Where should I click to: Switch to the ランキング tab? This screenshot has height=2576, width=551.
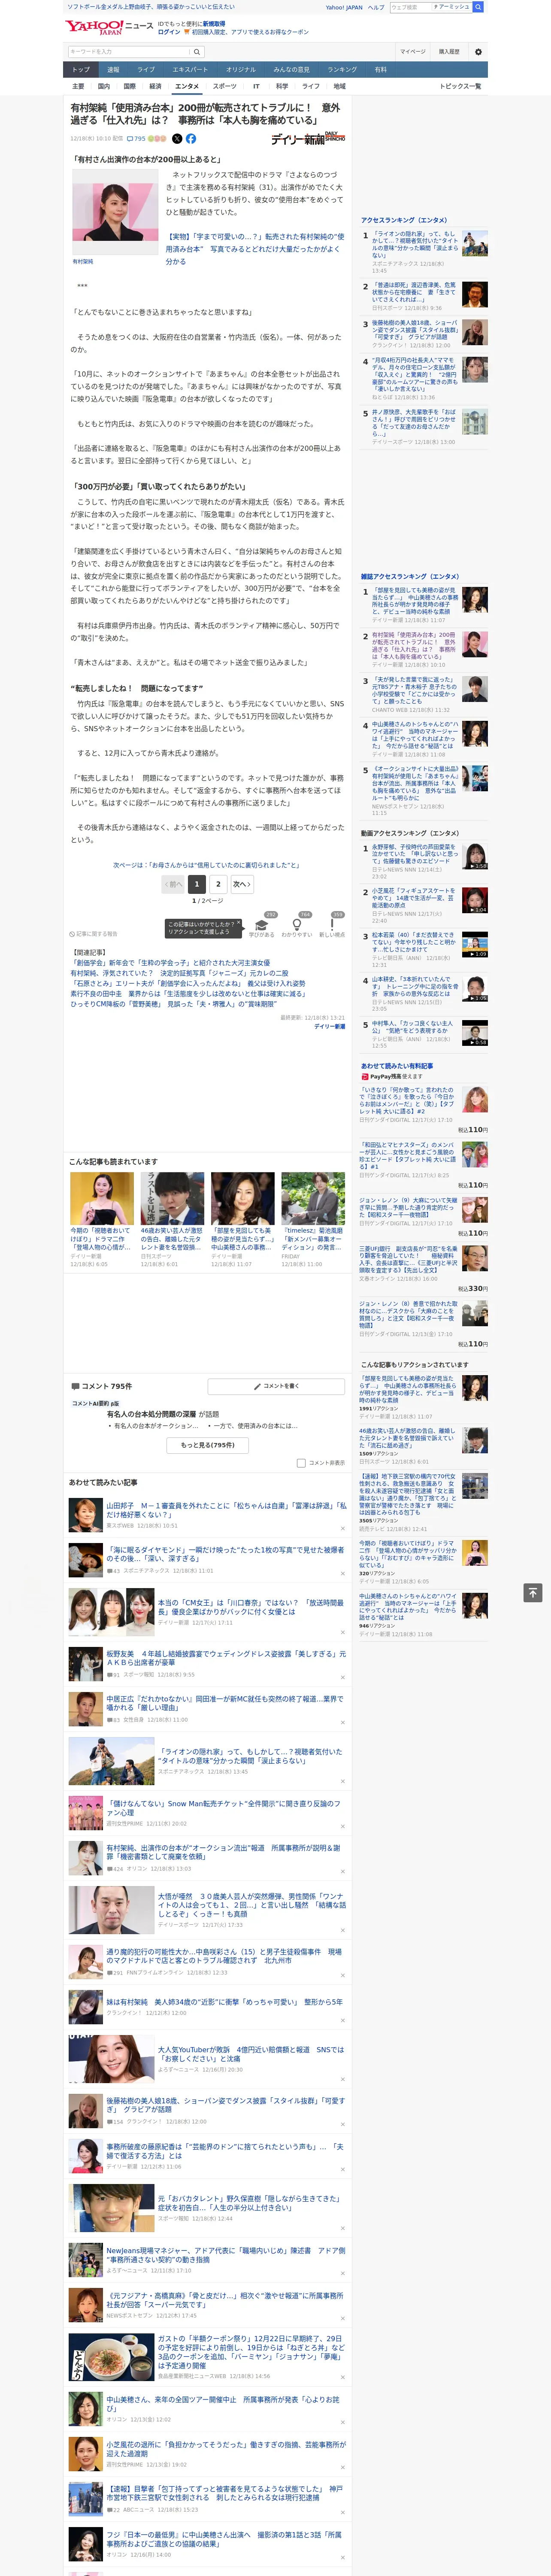[342, 69]
